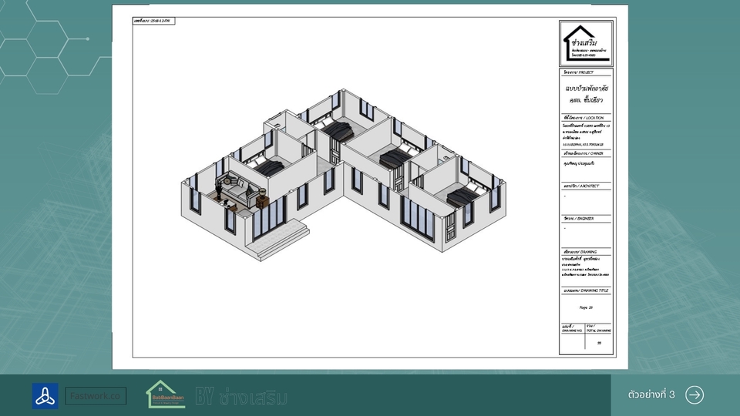Click the Fastwork.co text box

[x=96, y=396]
